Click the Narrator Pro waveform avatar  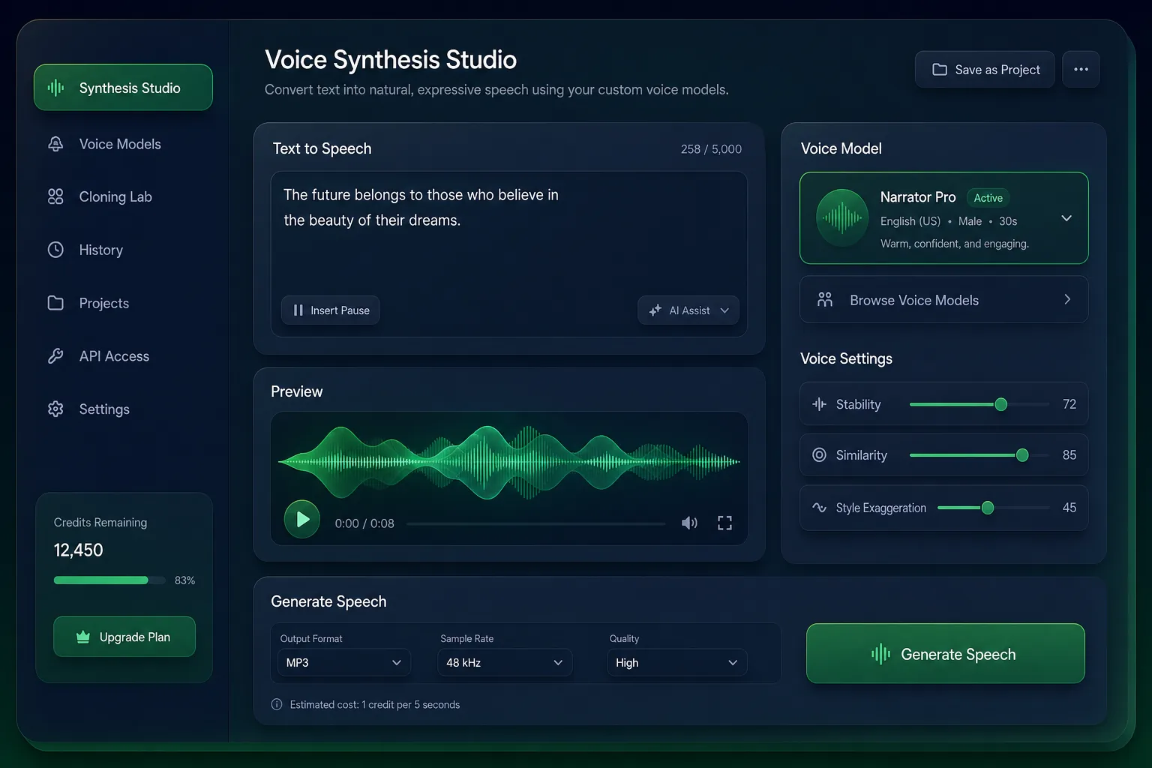[x=842, y=218]
